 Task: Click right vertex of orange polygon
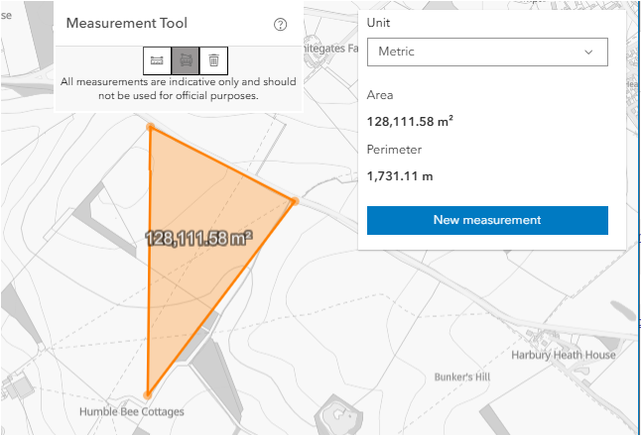click(x=294, y=201)
